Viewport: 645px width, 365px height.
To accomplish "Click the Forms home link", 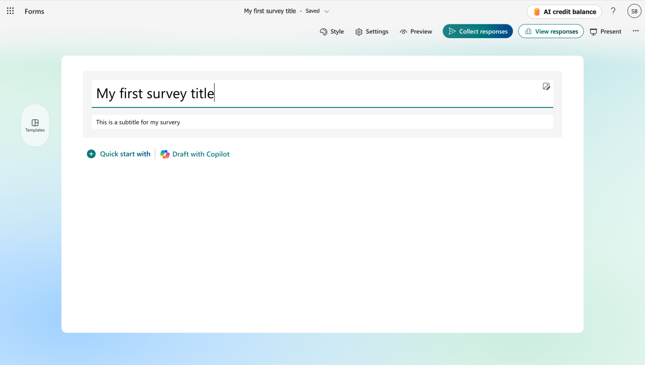I will pyautogui.click(x=34, y=11).
